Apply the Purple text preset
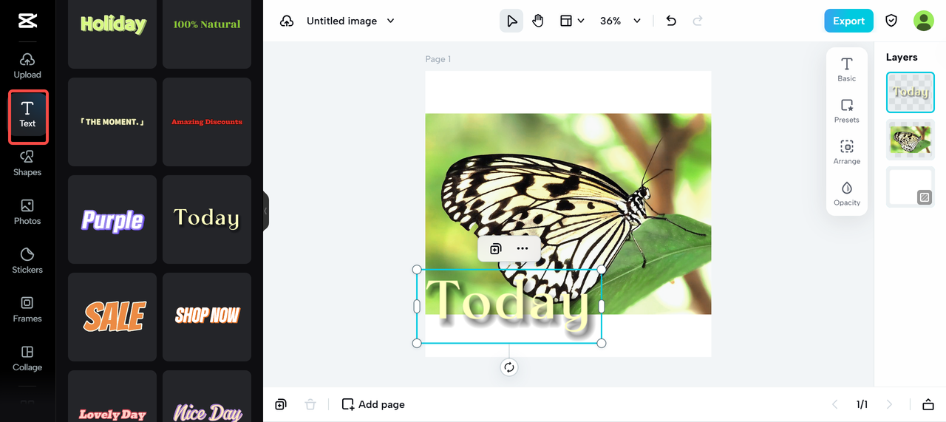The image size is (946, 422). tap(112, 219)
